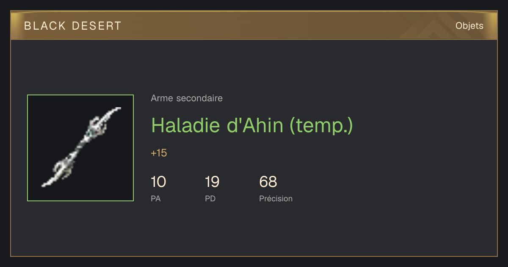This screenshot has height=267, width=508.
Task: Select the Haladie d'Ahin (temp.) item name
Action: pyautogui.click(x=252, y=125)
